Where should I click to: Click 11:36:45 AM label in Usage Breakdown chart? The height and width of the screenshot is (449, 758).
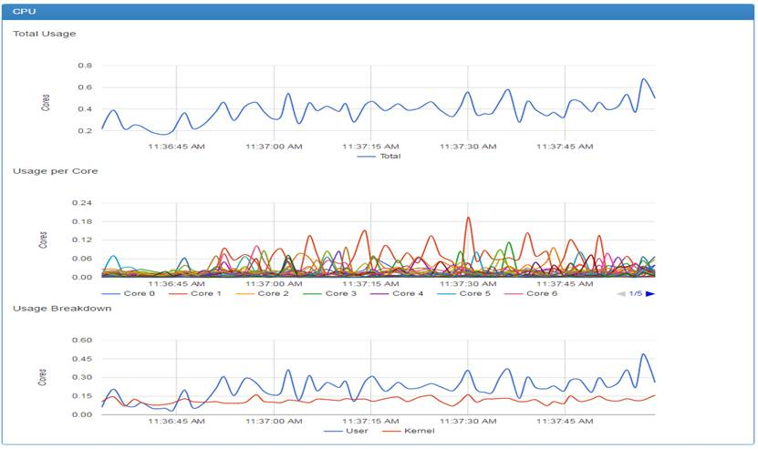pos(176,421)
